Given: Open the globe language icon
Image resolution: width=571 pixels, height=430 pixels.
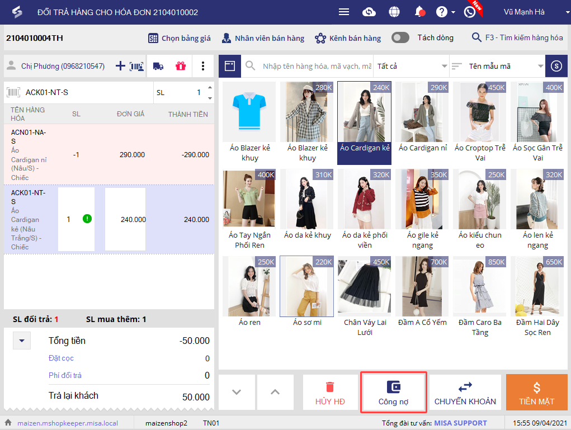Looking at the screenshot, I should point(394,12).
